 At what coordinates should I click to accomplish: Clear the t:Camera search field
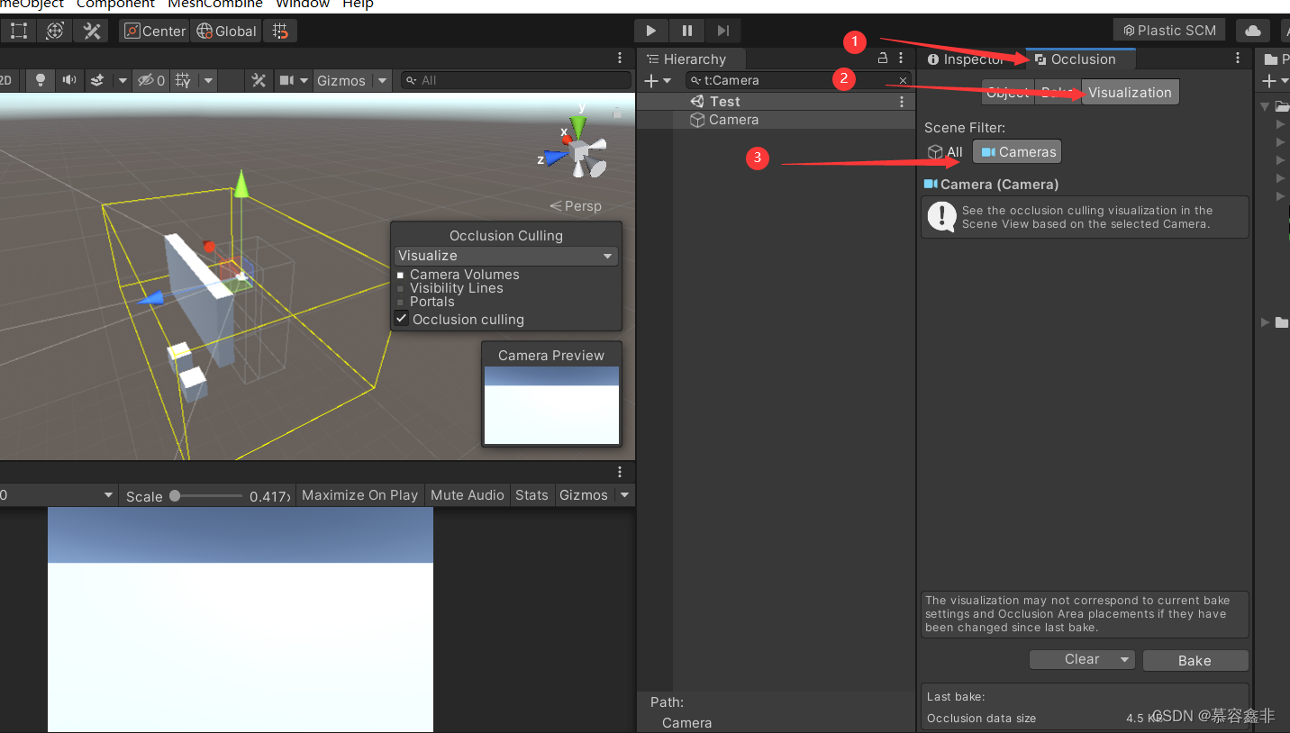point(902,80)
